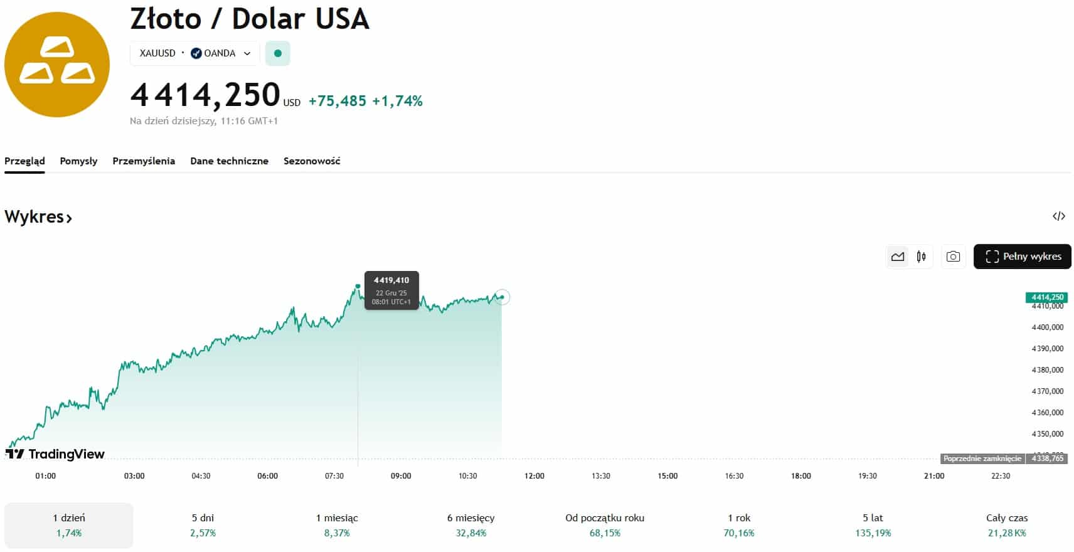The height and width of the screenshot is (552, 1074).
Task: Switch to candlestick chart icon
Action: [921, 257]
